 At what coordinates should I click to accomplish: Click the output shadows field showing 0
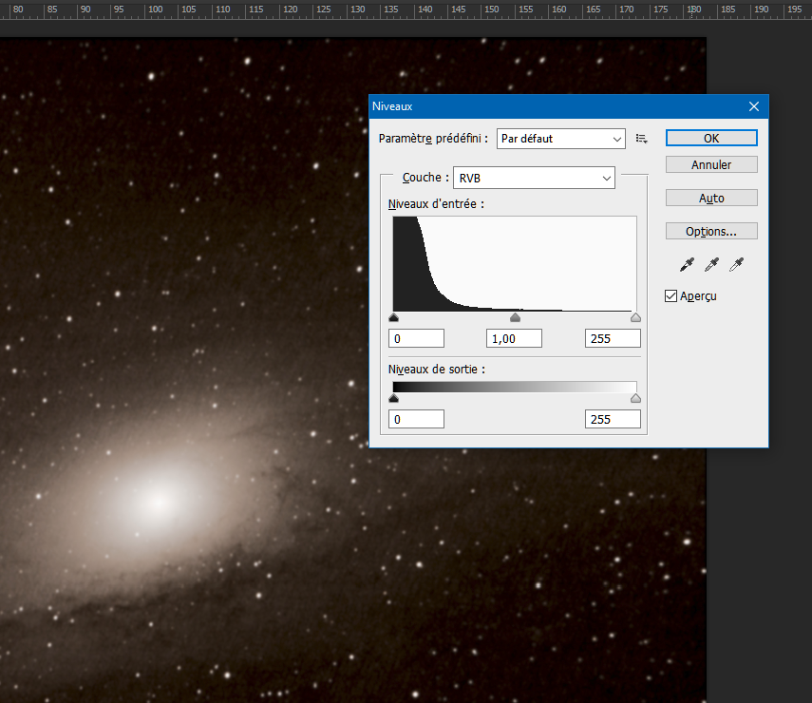click(417, 419)
